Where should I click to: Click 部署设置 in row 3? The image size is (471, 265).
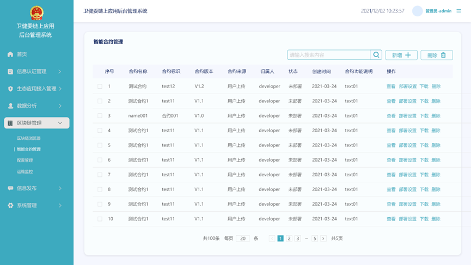(408, 116)
